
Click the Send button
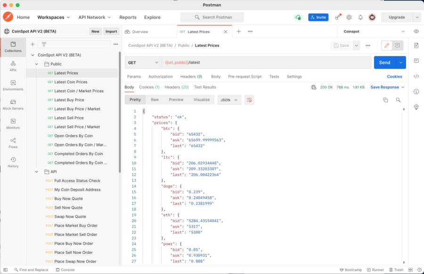coord(384,63)
